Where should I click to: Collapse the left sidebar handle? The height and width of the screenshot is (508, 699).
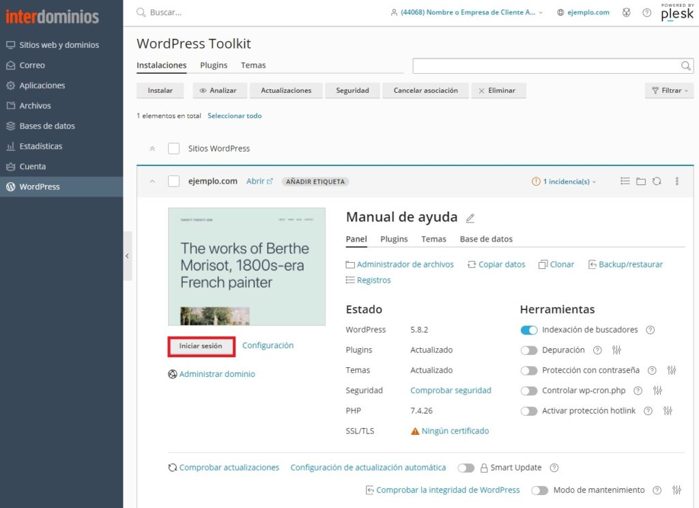pos(128,256)
